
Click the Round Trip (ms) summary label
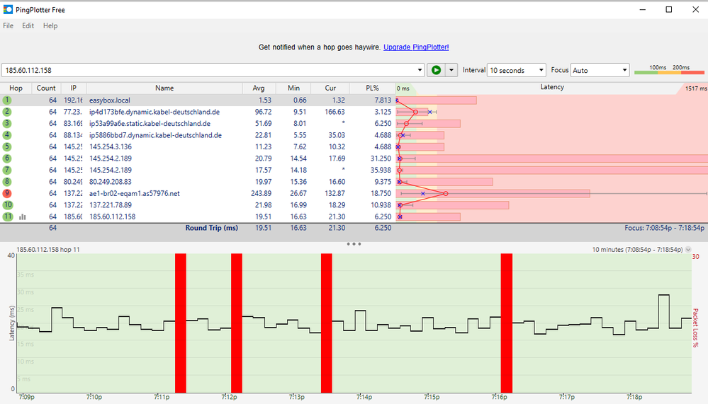[x=212, y=228]
